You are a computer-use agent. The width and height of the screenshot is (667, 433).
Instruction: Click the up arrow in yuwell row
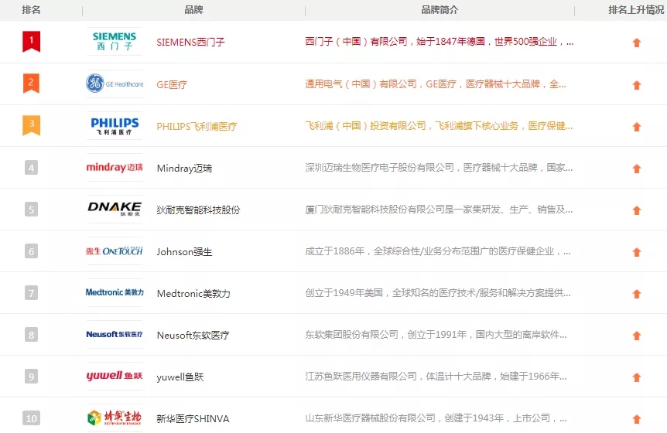637,377
